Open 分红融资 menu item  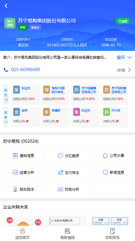(x=67, y=156)
